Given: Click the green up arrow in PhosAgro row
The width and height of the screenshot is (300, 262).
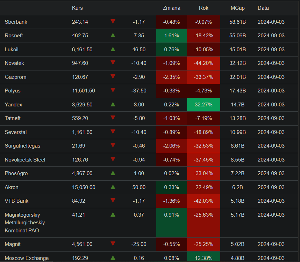Looking at the screenshot, I should (x=113, y=173).
